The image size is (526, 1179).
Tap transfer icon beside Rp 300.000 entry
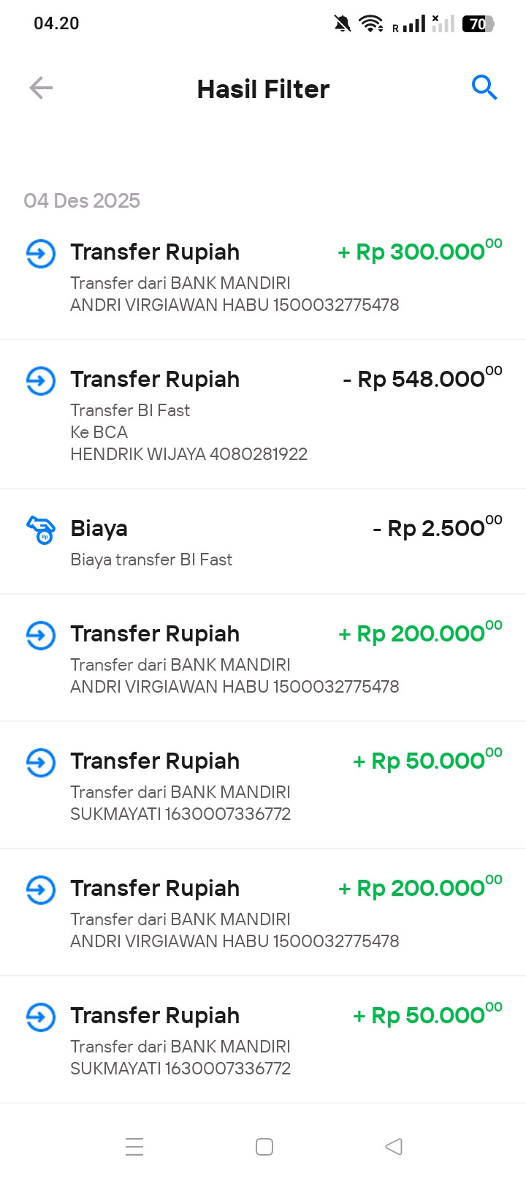pos(41,254)
